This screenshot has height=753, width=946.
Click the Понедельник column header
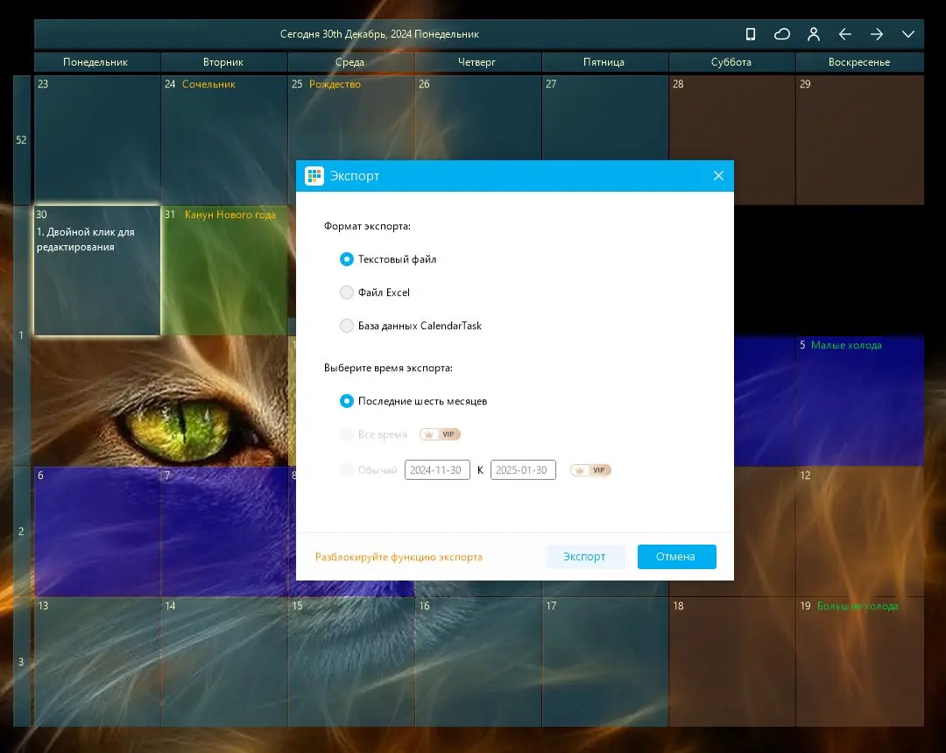96,62
